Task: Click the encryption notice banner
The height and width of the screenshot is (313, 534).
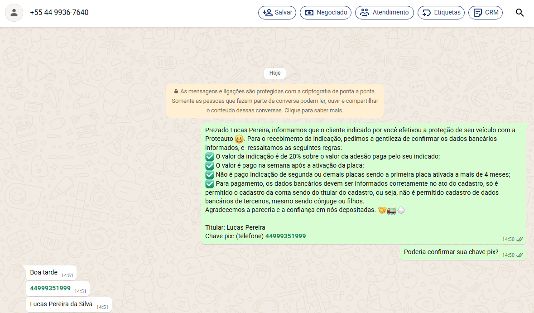Action: [x=275, y=101]
